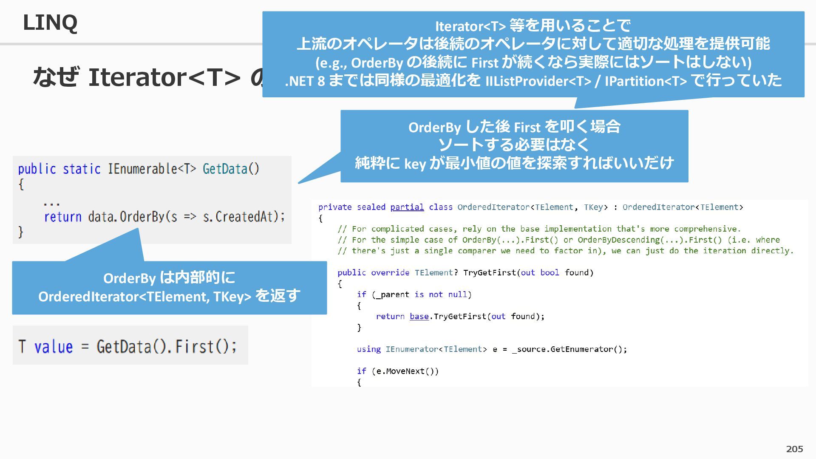Click the LINQ slide title
This screenshot has width=816, height=459.
click(x=50, y=23)
